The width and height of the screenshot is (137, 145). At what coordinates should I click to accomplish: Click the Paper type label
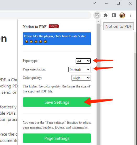(x=30, y=61)
